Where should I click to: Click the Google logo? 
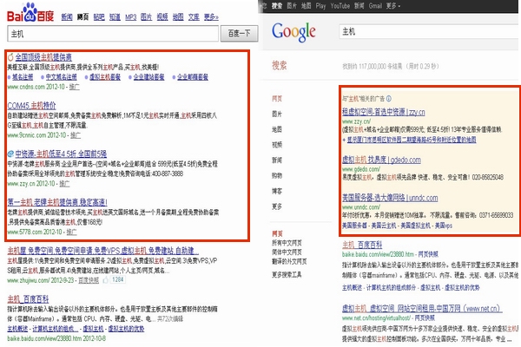[293, 33]
